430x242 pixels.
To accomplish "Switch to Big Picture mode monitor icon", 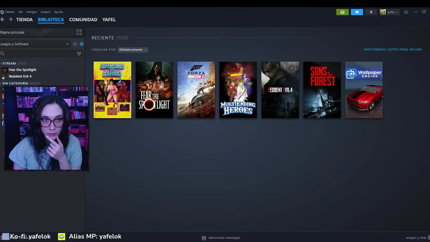I will [x=406, y=12].
